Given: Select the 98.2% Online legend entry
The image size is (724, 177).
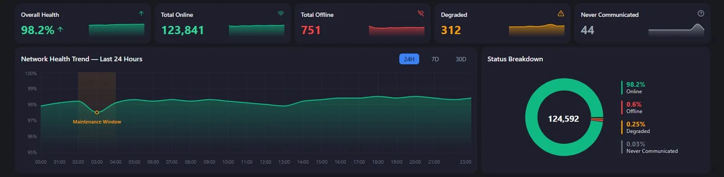Looking at the screenshot, I should click(x=635, y=88).
